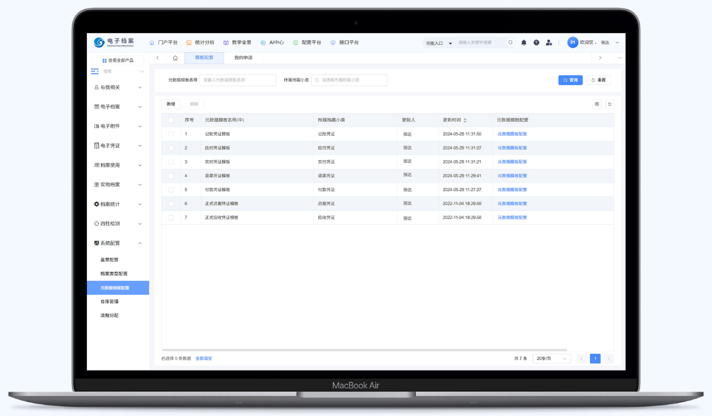Toggle the select-all header checkbox
Image resolution: width=712 pixels, height=416 pixels.
tap(171, 120)
